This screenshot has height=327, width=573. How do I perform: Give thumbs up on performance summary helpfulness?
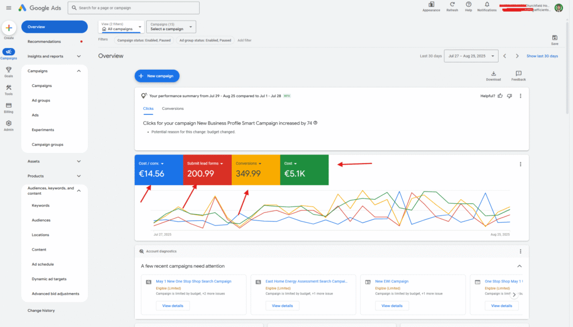(500, 96)
